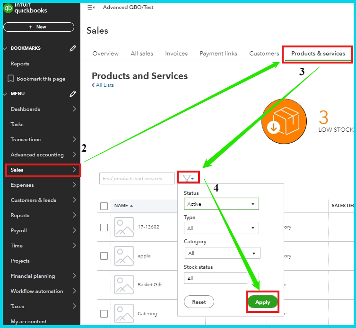
Task: Expand the Customers & leads chevron
Action: point(74,200)
